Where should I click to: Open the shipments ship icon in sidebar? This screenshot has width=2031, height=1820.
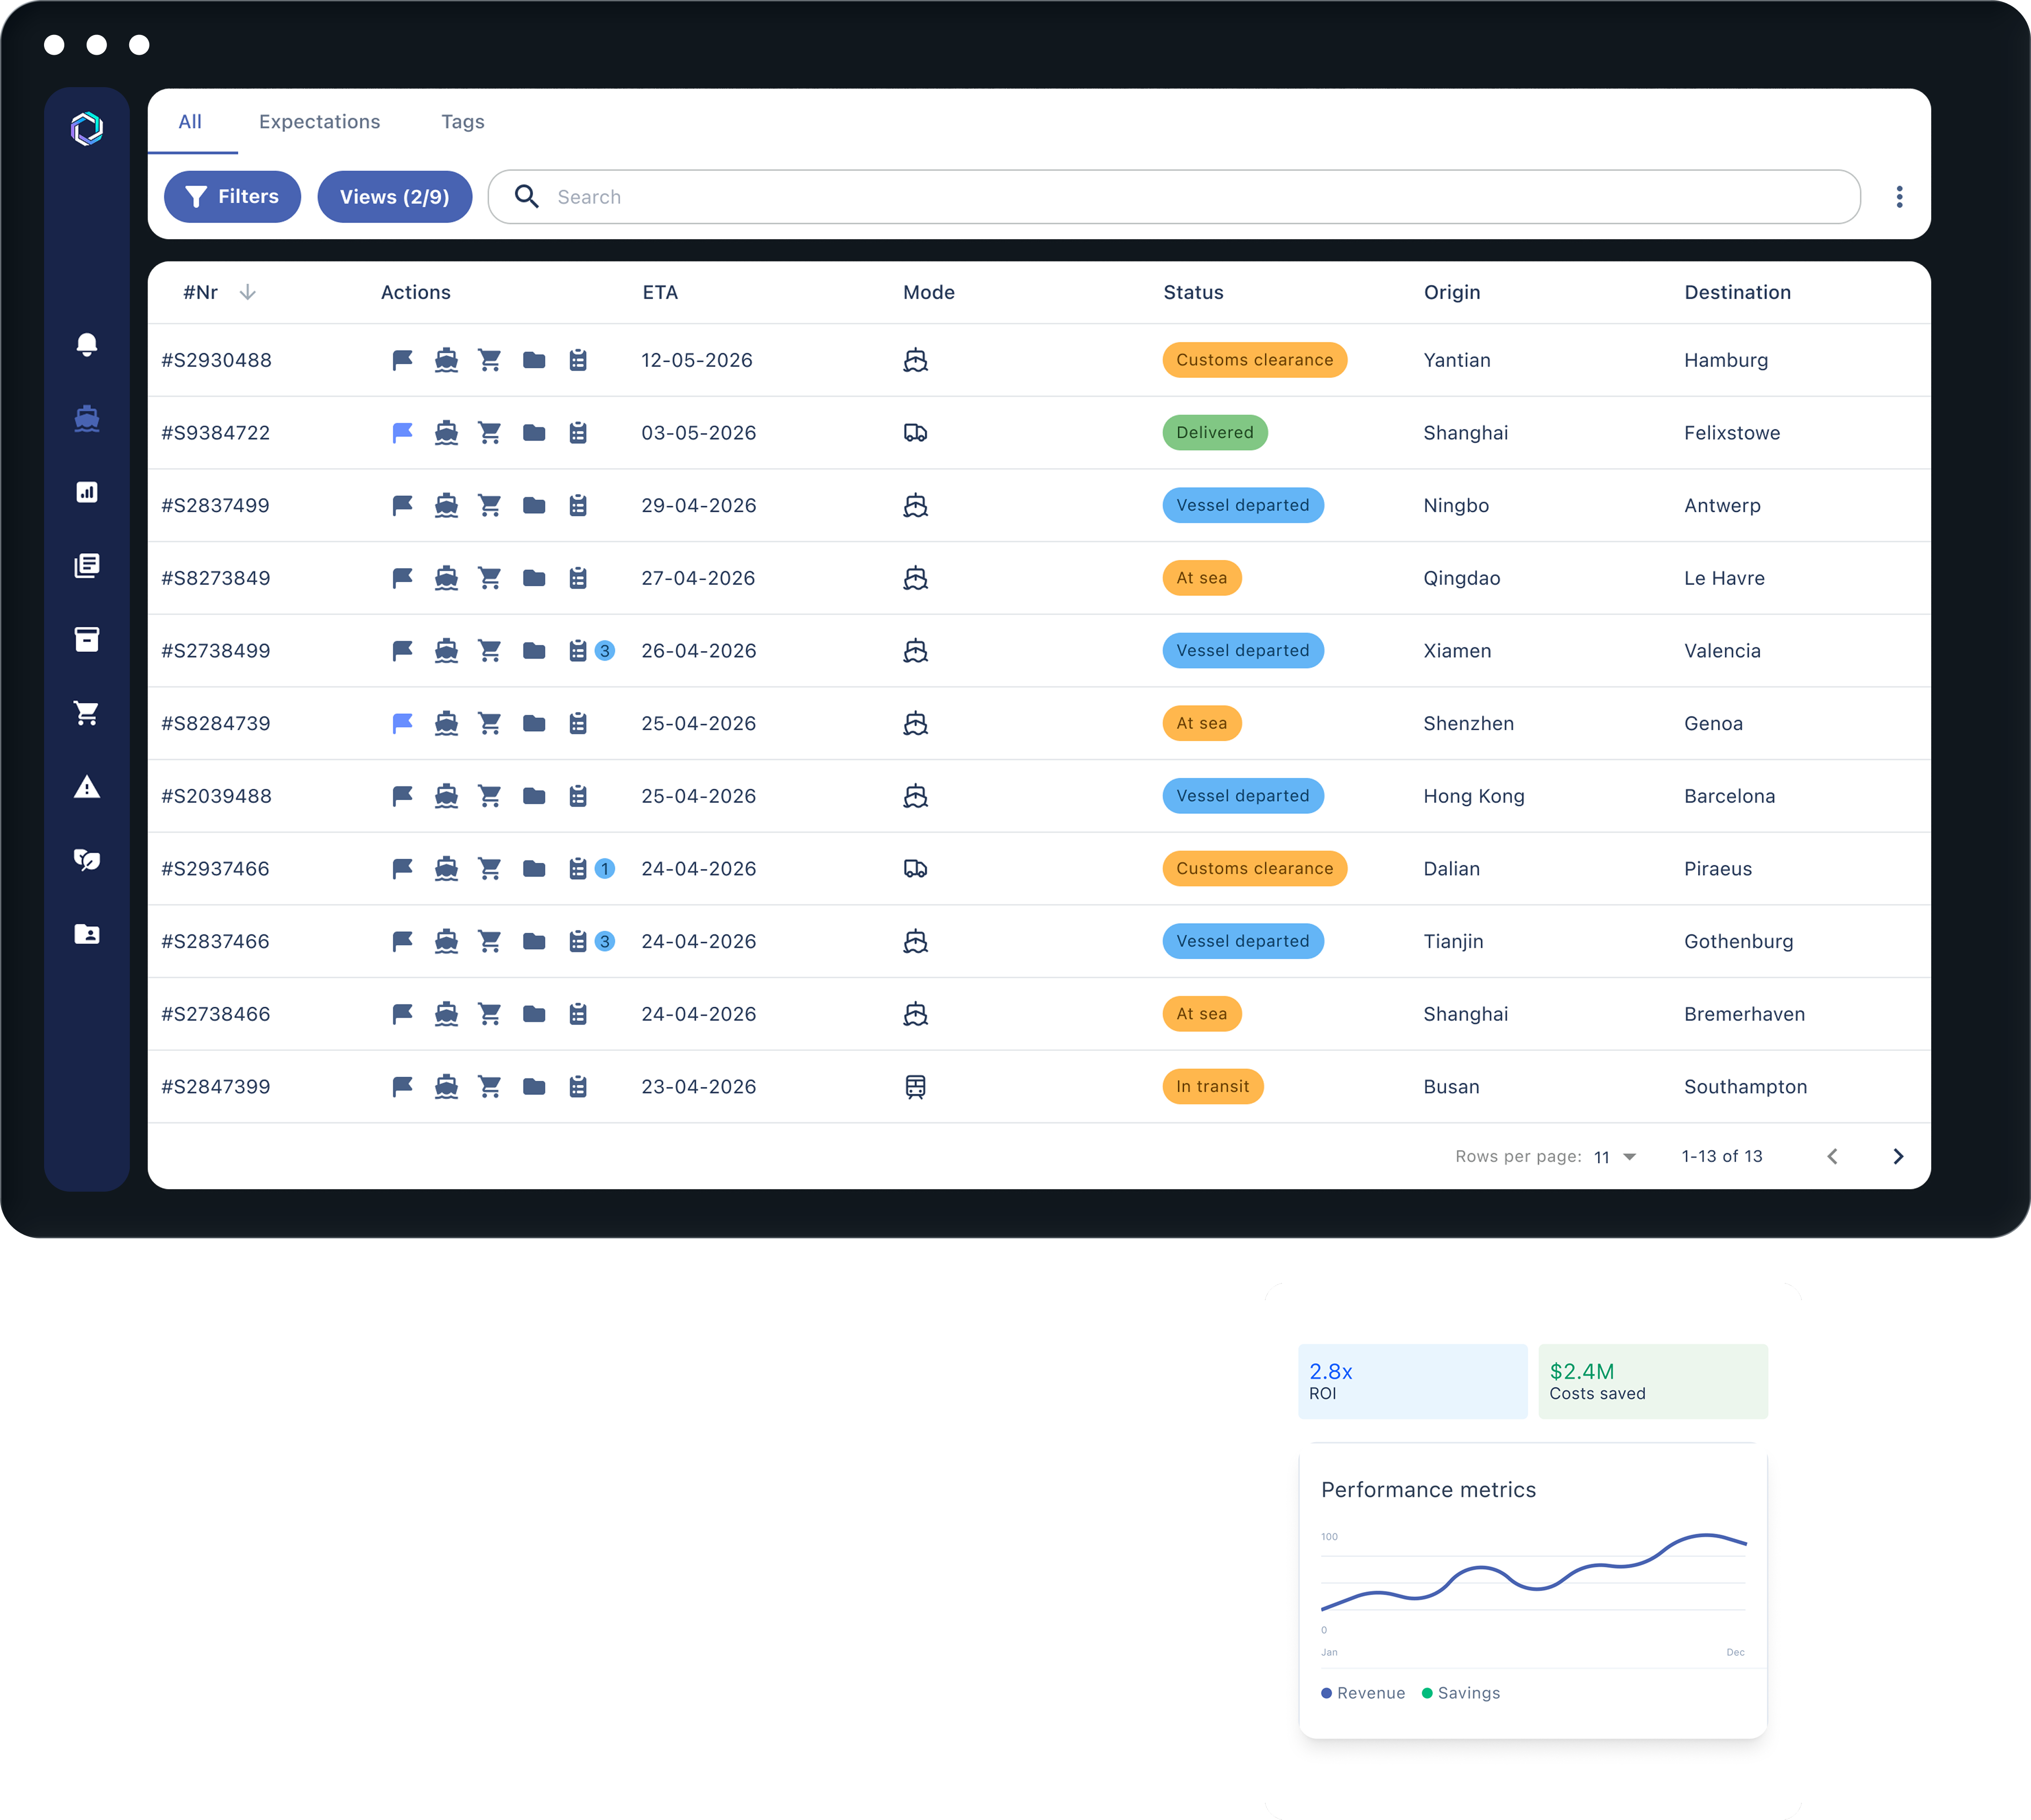point(87,418)
